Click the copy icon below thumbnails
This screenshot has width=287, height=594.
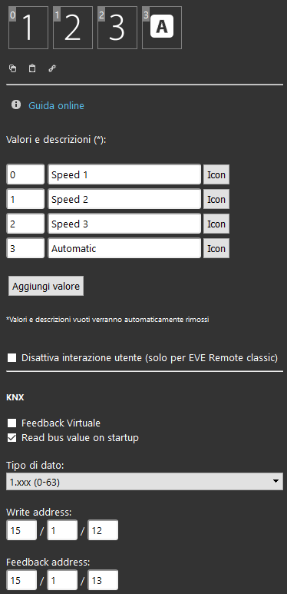pos(13,68)
